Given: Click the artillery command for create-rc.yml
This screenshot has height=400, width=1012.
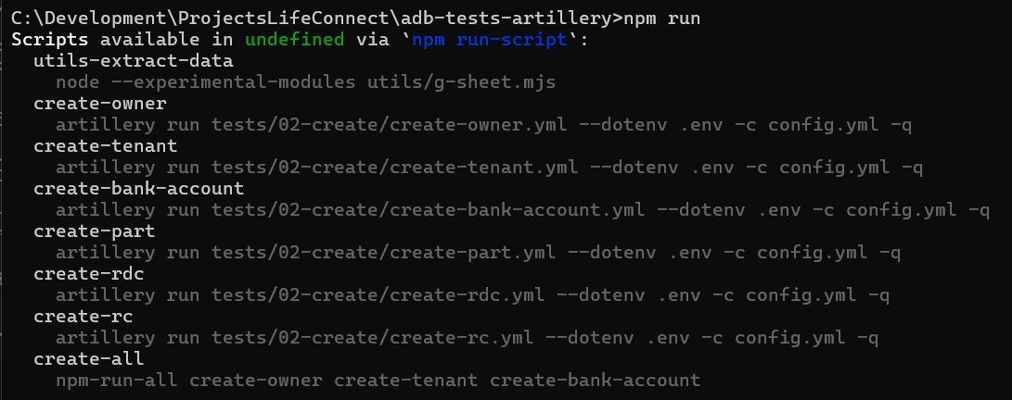Looking at the screenshot, I should [467, 338].
